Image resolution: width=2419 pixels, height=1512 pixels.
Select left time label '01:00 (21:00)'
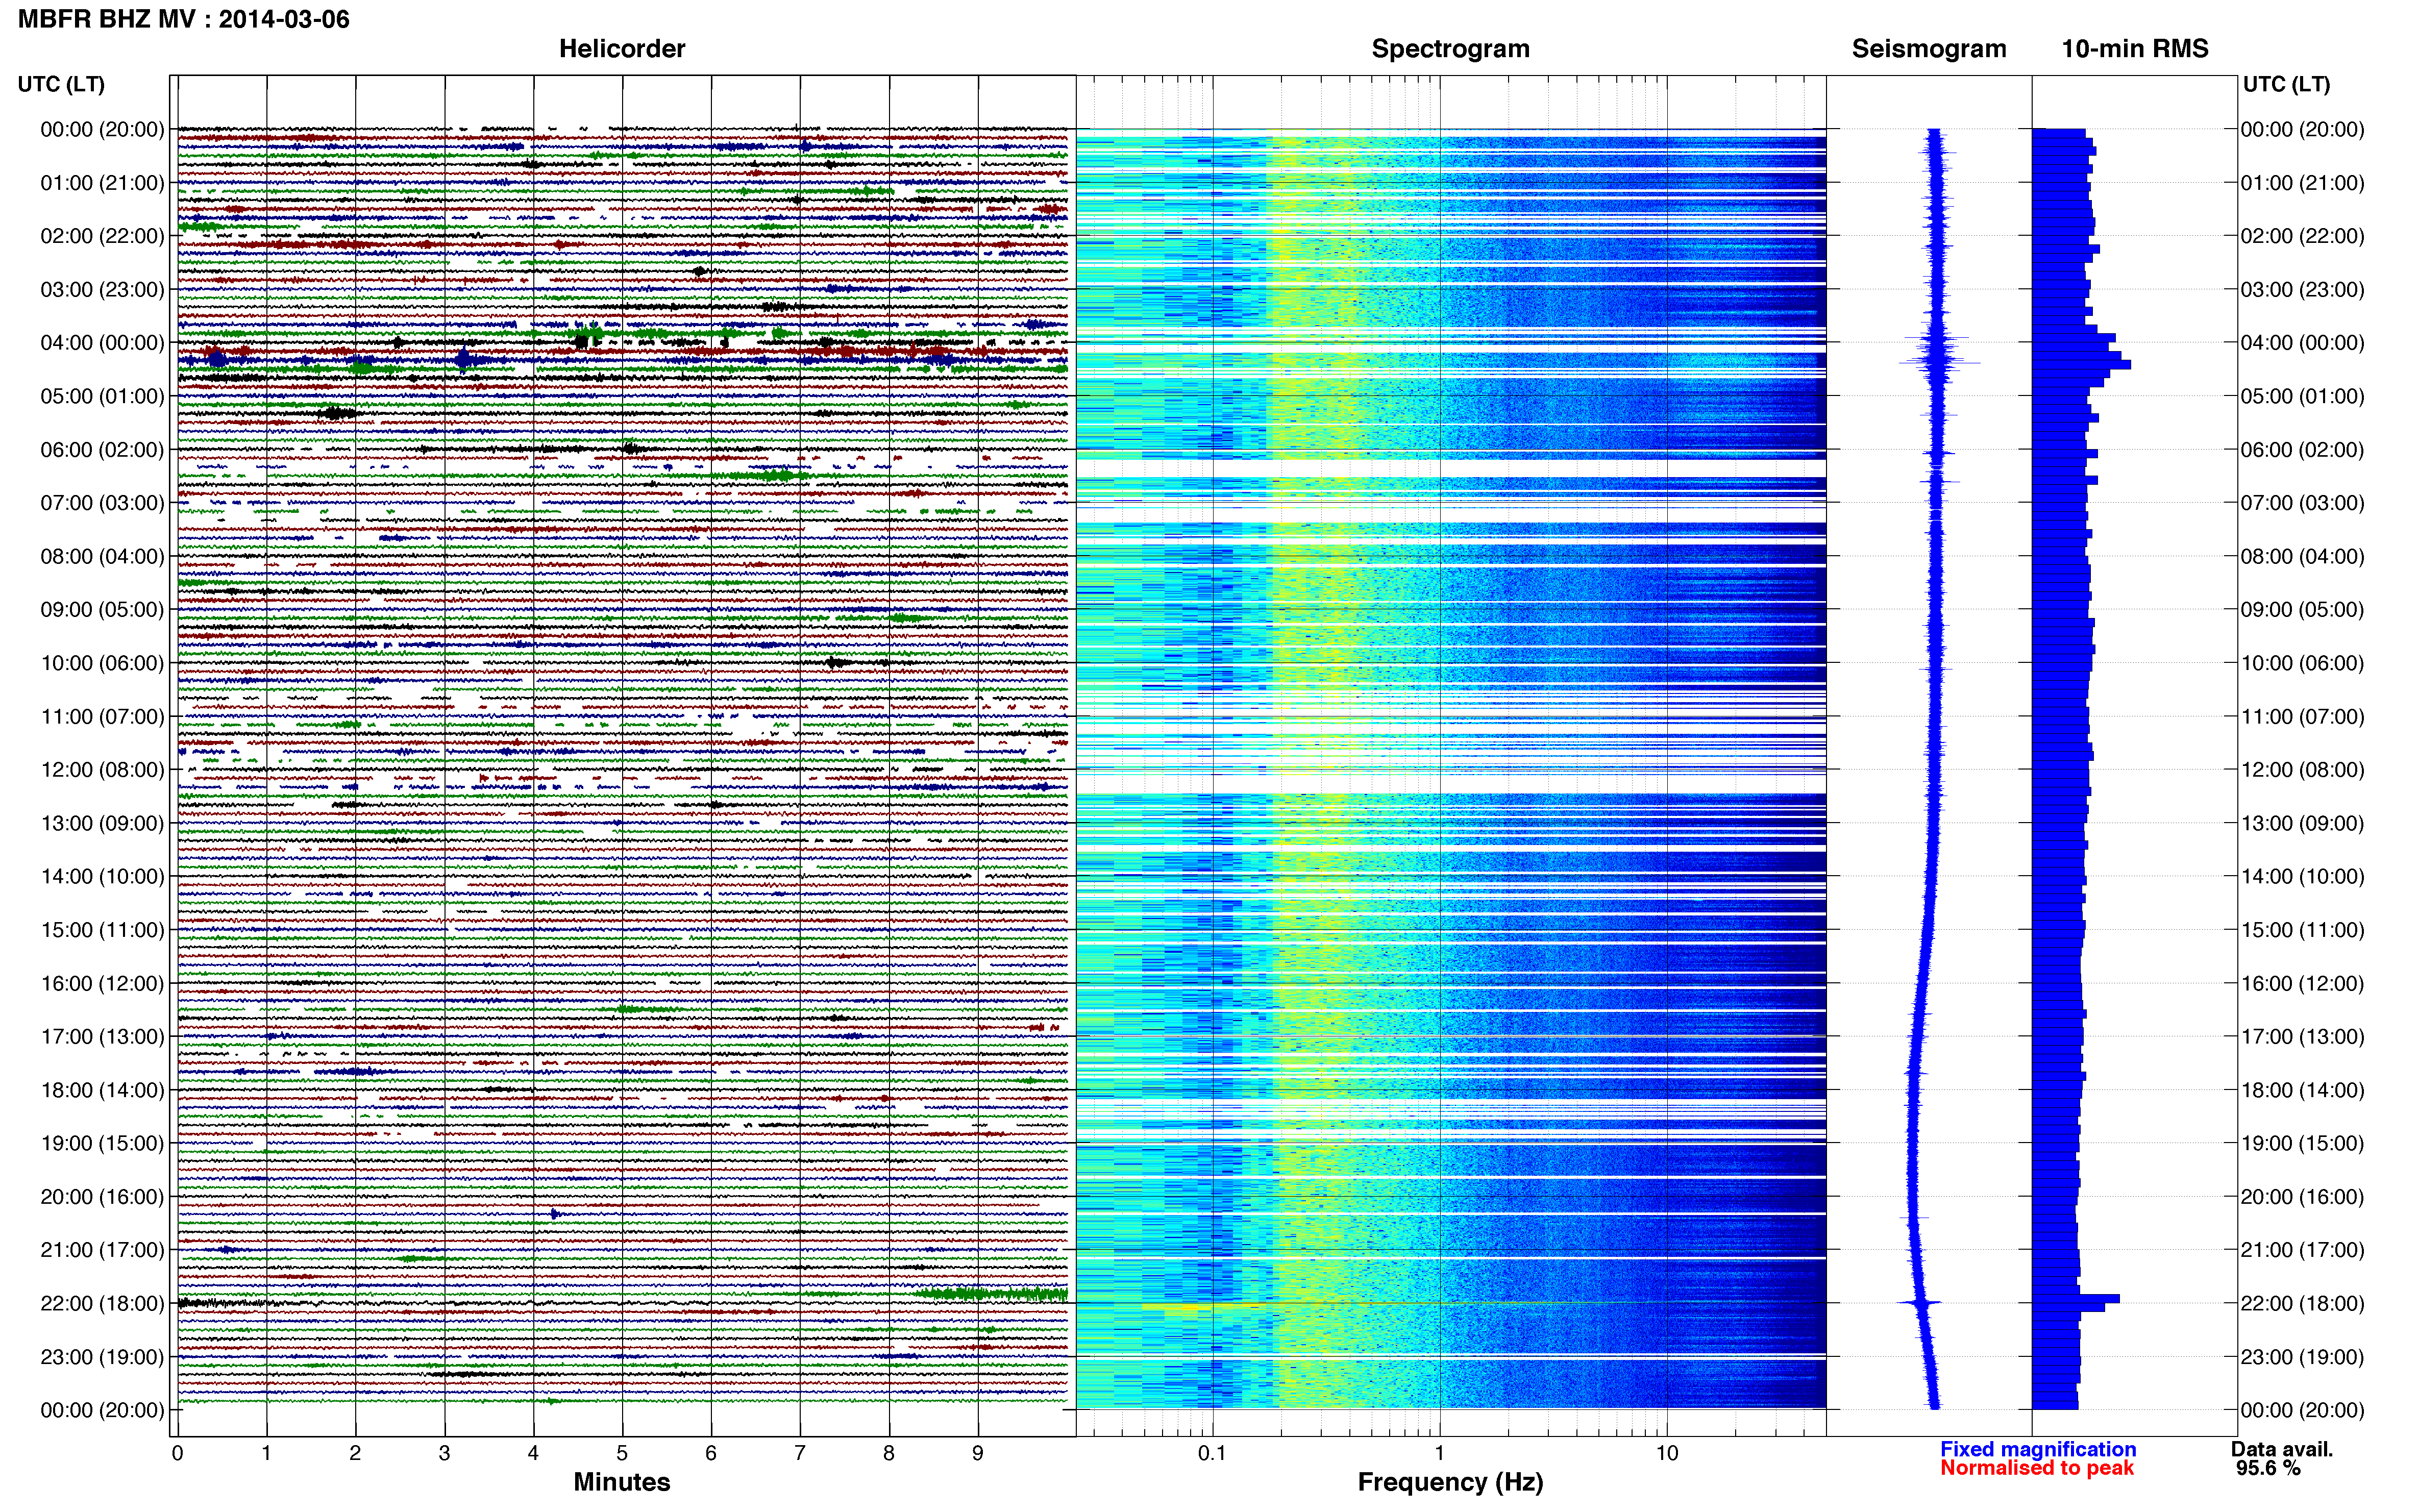pyautogui.click(x=102, y=183)
